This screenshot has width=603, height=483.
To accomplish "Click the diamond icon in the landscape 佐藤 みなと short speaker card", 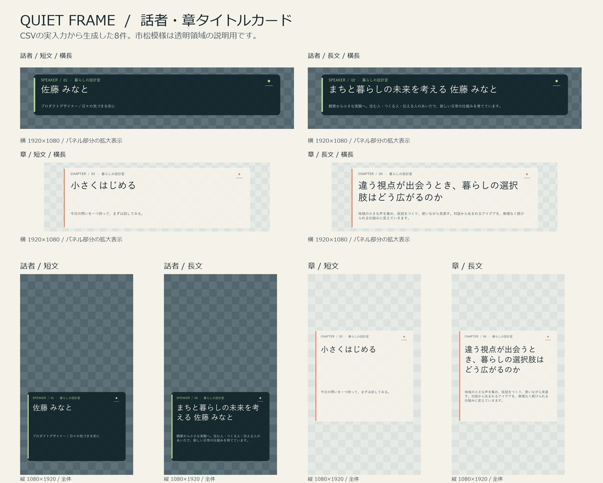I will click(x=269, y=81).
